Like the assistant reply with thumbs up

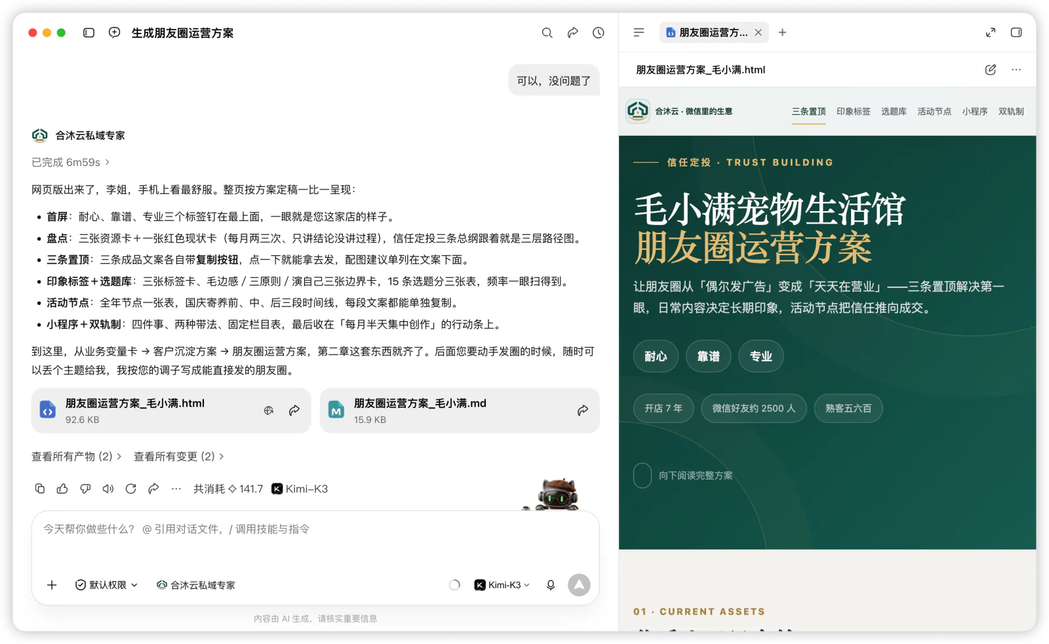point(62,489)
